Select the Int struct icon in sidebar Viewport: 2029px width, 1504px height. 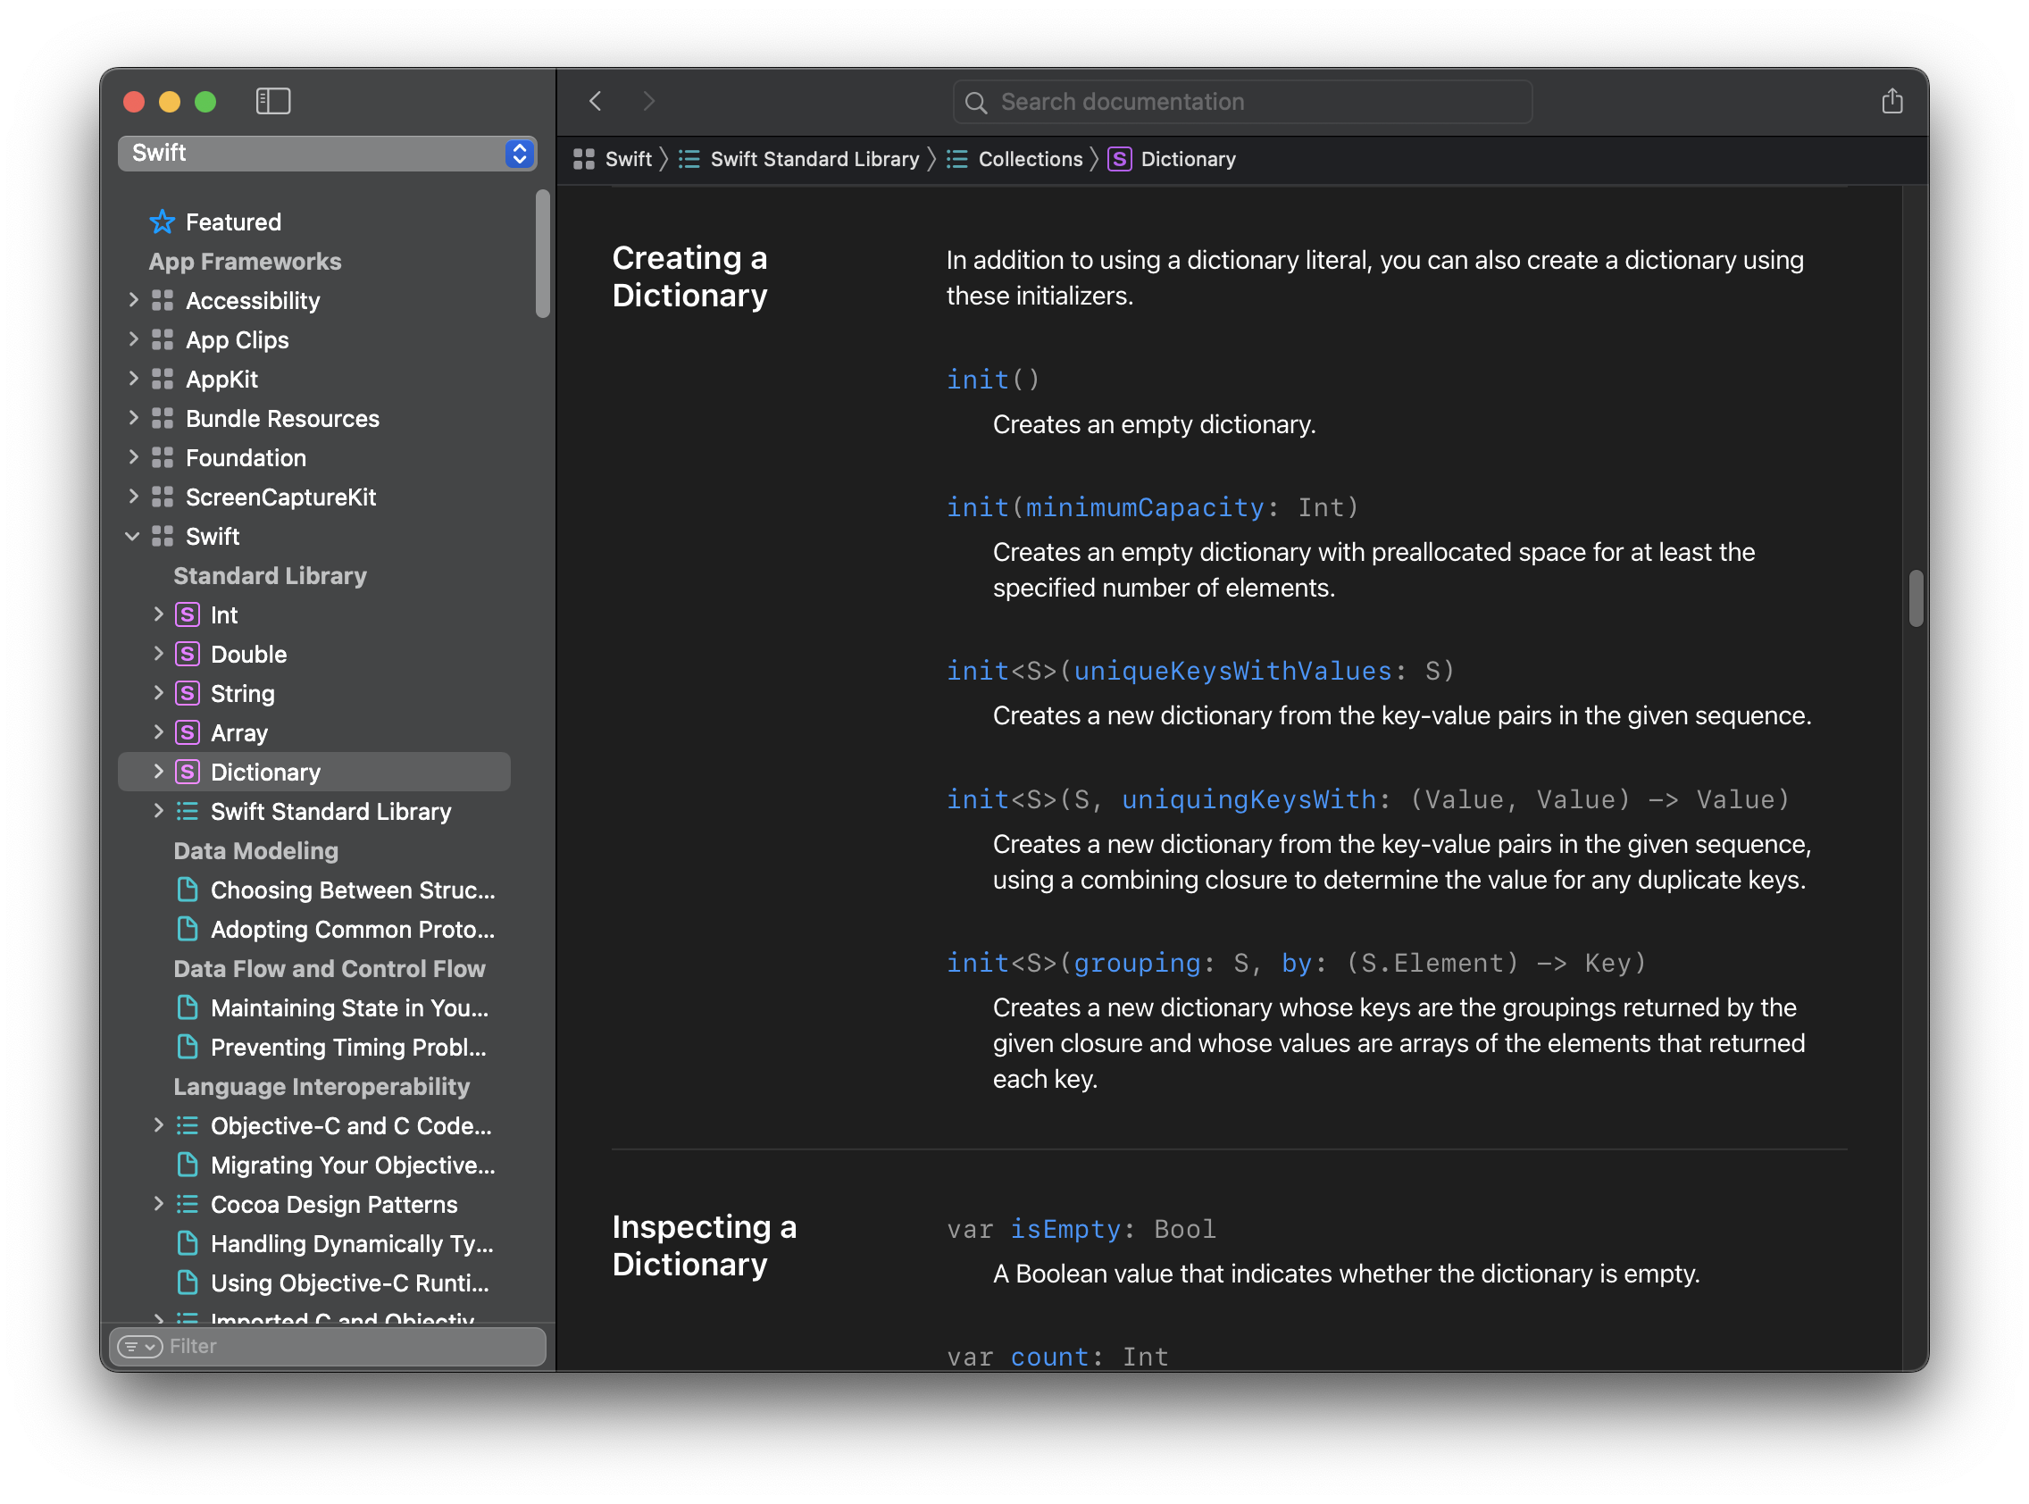(187, 614)
